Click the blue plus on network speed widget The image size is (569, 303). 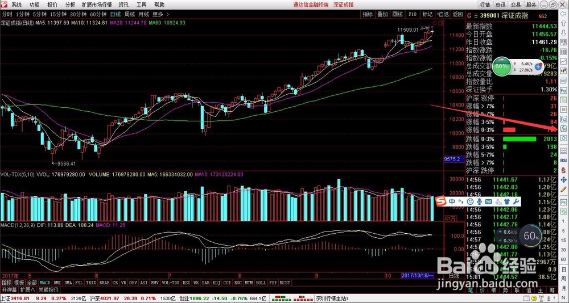coord(538,67)
